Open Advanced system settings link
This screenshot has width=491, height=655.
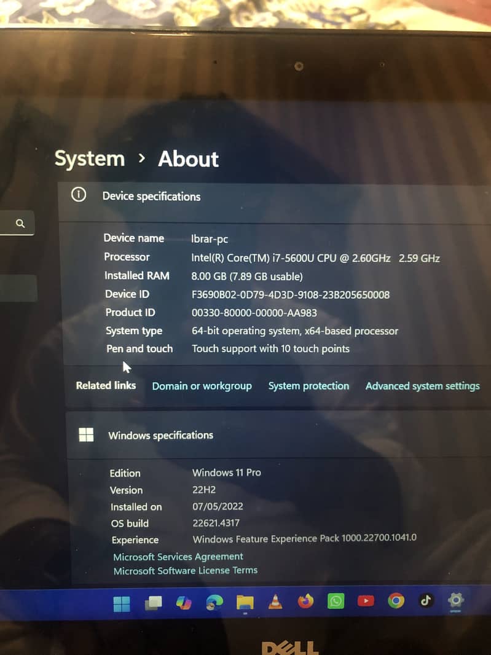coord(422,386)
